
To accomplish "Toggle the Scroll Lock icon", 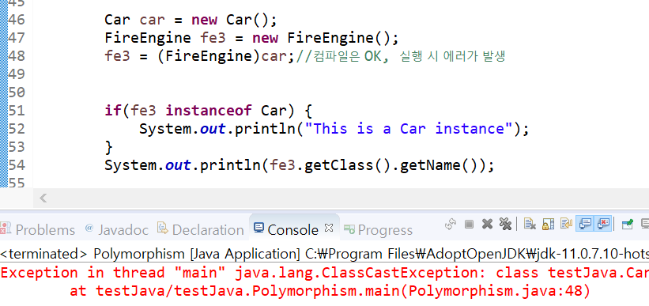I will pyautogui.click(x=548, y=224).
